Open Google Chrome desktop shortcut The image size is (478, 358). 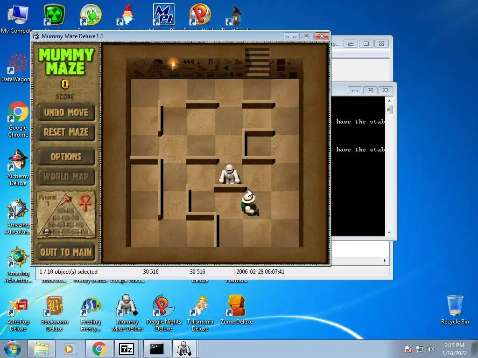click(18, 119)
